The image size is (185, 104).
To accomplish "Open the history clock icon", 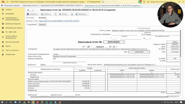I will [144, 2].
